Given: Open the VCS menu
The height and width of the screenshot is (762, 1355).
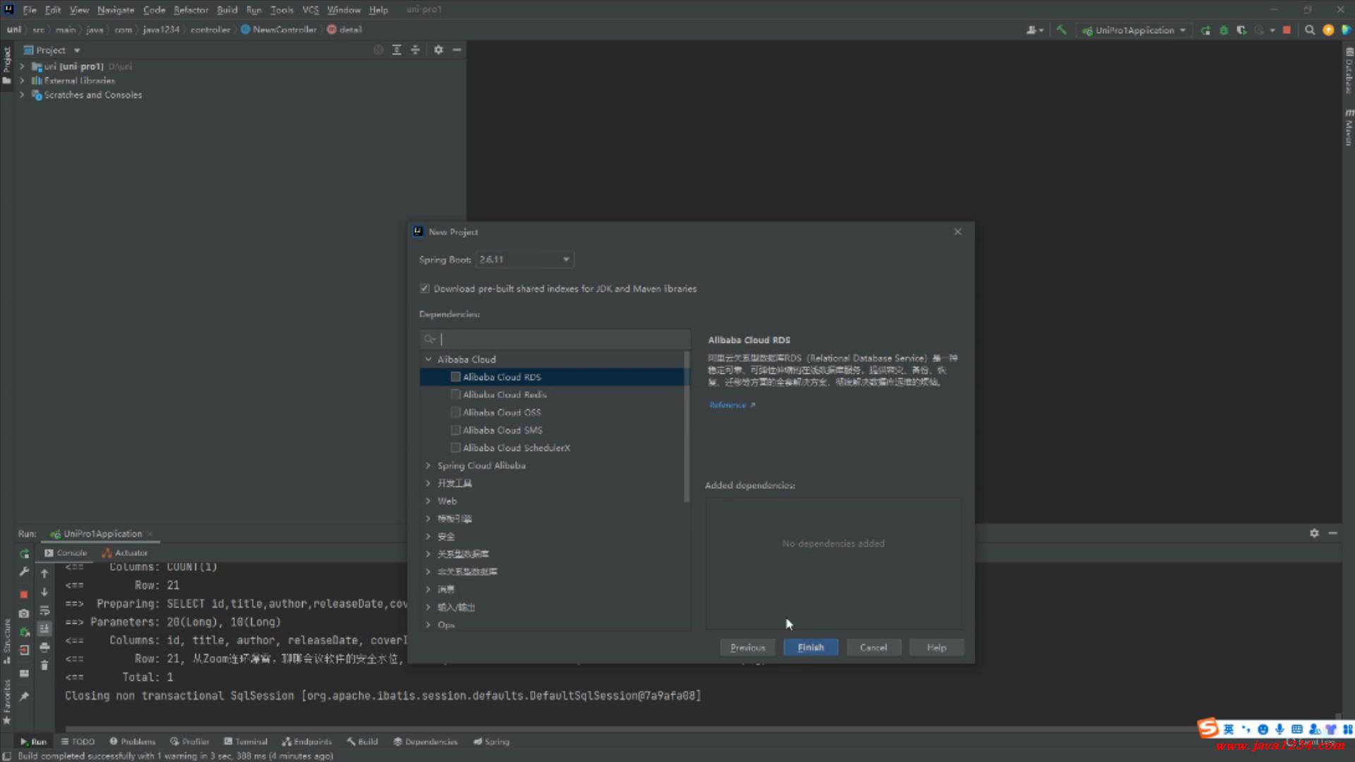Looking at the screenshot, I should pos(311,10).
